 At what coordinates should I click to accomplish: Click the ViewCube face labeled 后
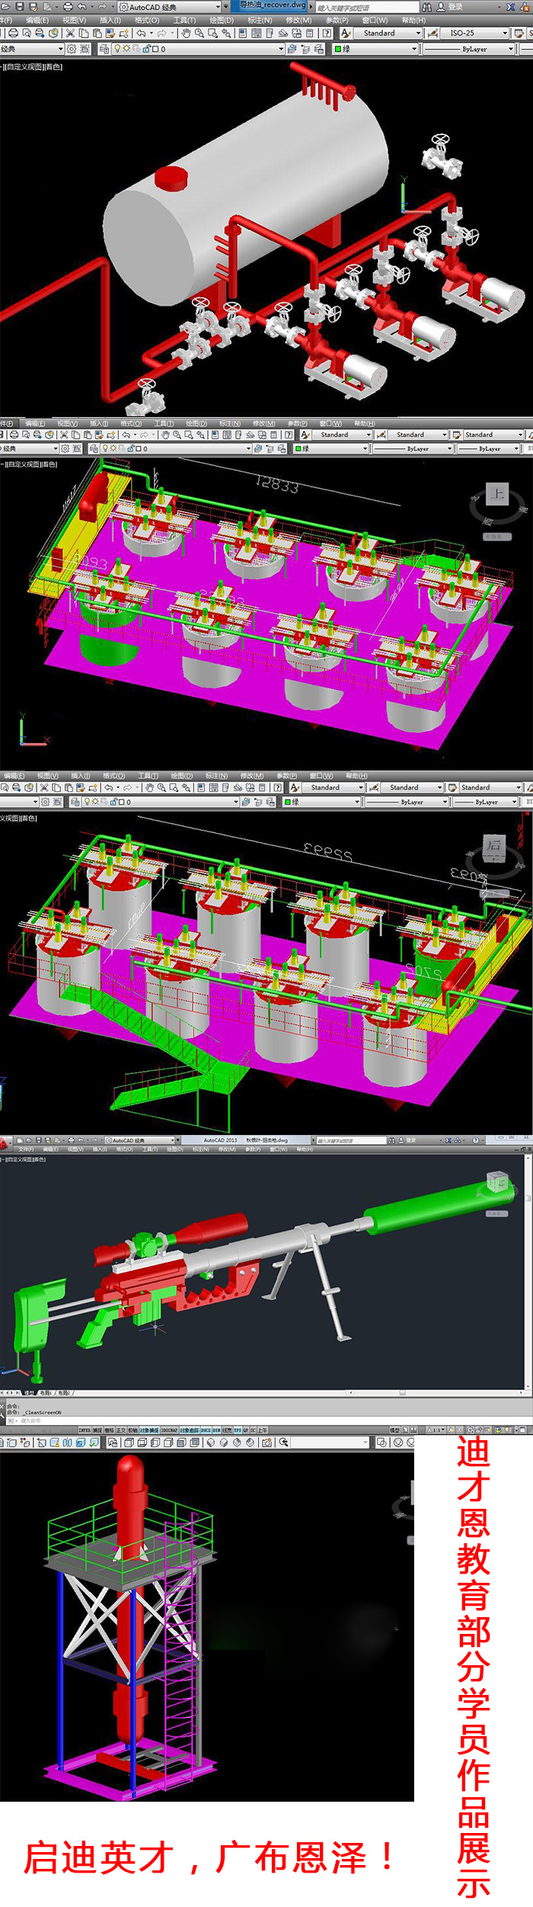pyautogui.click(x=494, y=844)
